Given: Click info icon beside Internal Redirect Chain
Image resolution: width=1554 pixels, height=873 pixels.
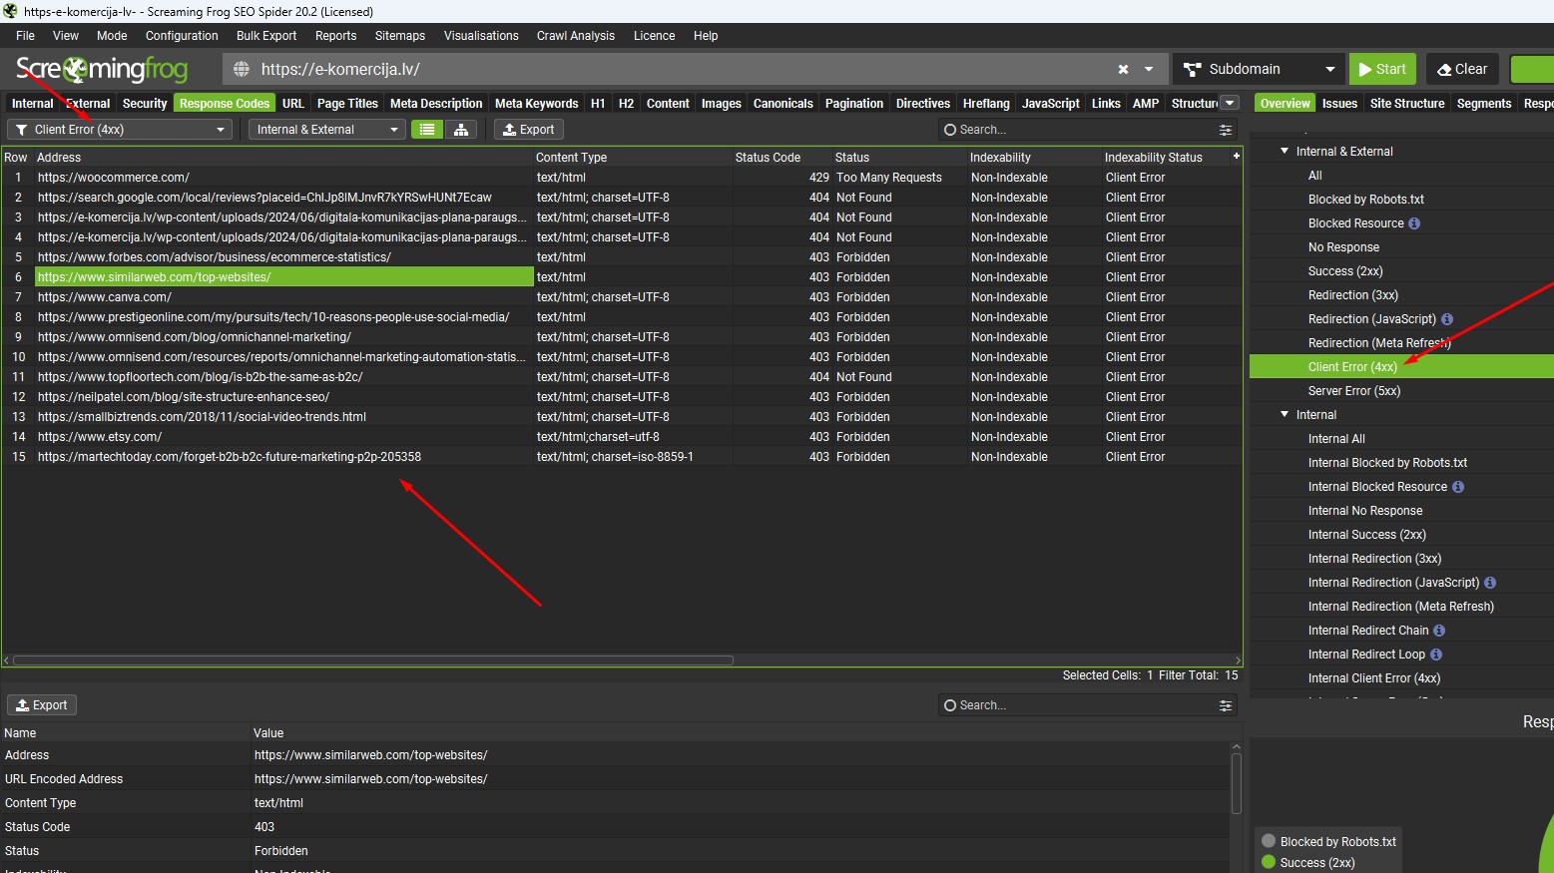Looking at the screenshot, I should click(x=1439, y=631).
